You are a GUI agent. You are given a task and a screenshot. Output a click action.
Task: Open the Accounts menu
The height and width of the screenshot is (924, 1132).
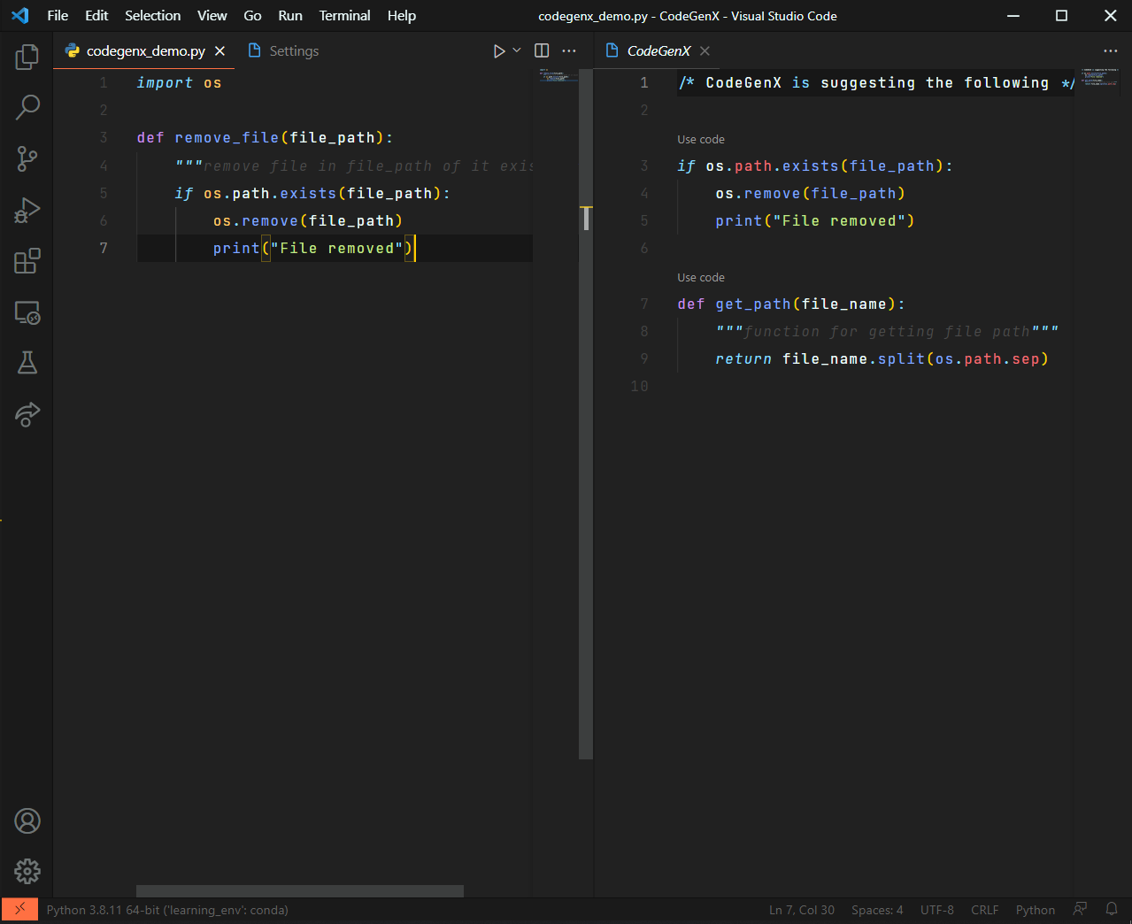pos(27,821)
